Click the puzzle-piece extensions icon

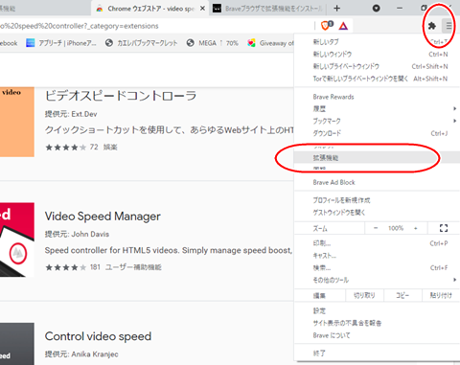[432, 26]
